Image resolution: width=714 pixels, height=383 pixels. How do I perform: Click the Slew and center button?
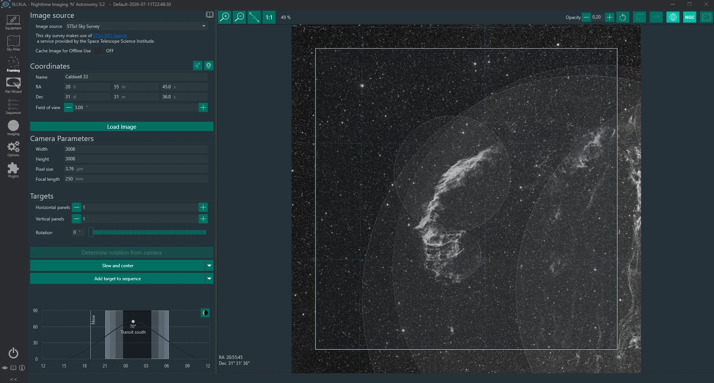[x=118, y=266]
